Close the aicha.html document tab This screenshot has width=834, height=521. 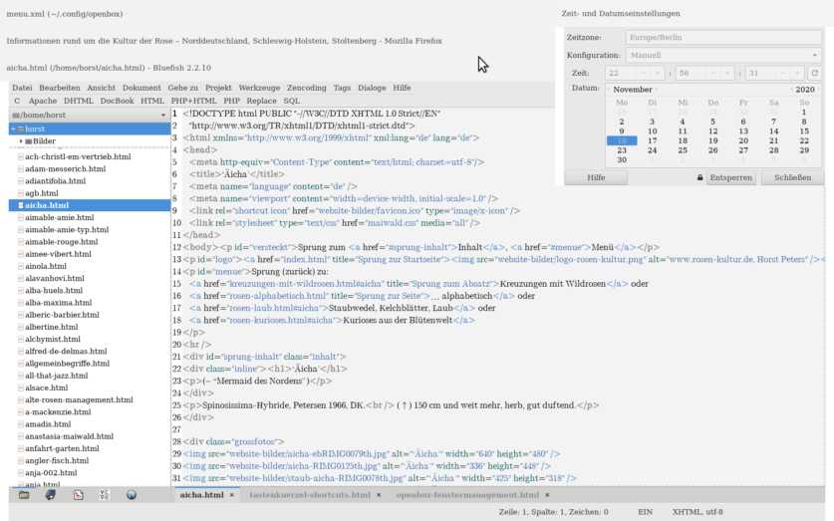[x=232, y=495]
